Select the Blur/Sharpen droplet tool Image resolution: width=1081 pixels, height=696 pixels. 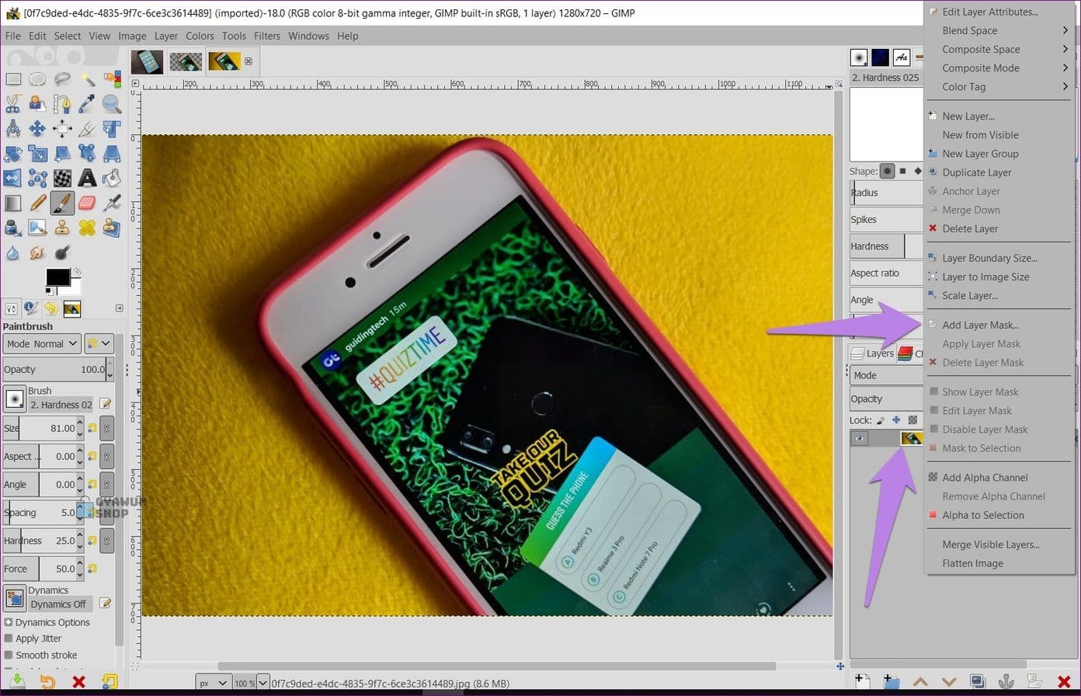click(x=13, y=253)
